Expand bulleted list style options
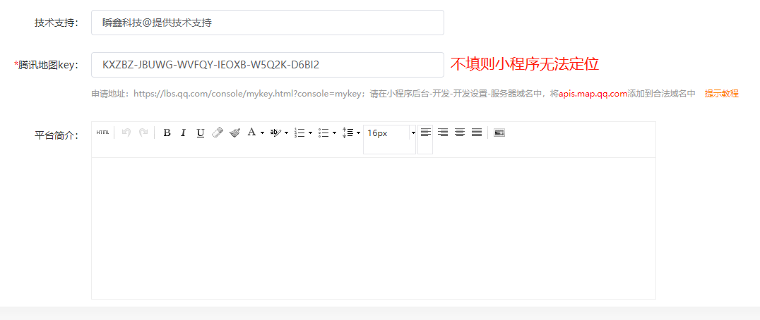The width and height of the screenshot is (760, 320). pyautogui.click(x=334, y=133)
